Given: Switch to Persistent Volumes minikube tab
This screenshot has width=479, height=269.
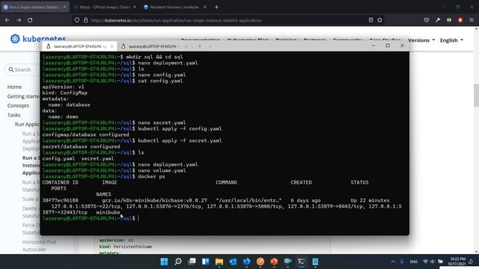Looking at the screenshot, I should [x=175, y=7].
